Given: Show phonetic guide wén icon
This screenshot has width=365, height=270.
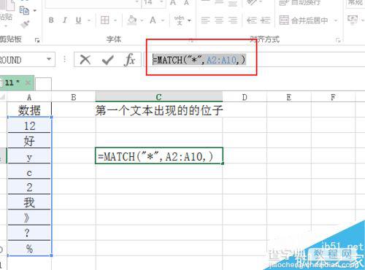Looking at the screenshot, I should (x=180, y=20).
